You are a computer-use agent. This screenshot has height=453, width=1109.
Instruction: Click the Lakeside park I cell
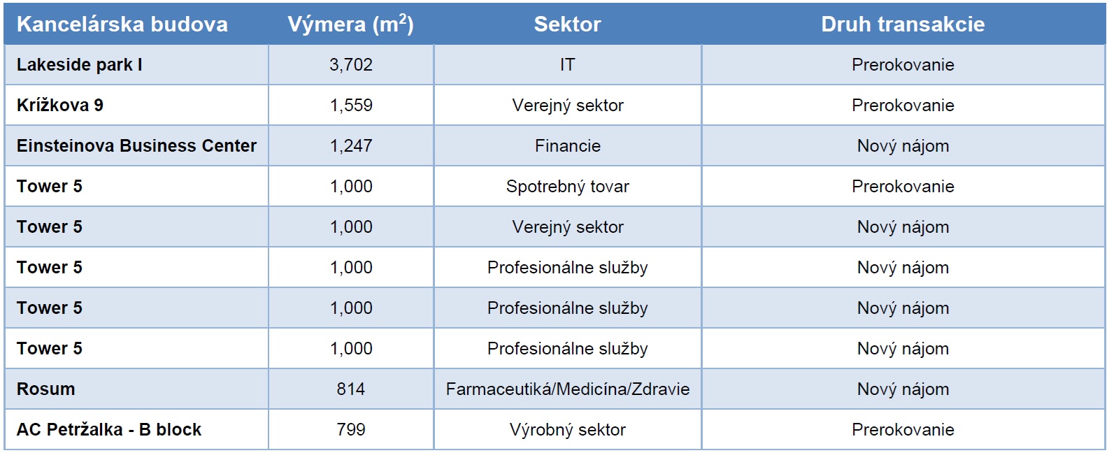pos(80,65)
